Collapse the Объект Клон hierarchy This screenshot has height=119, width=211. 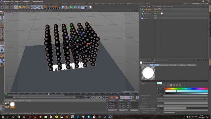point(141,9)
